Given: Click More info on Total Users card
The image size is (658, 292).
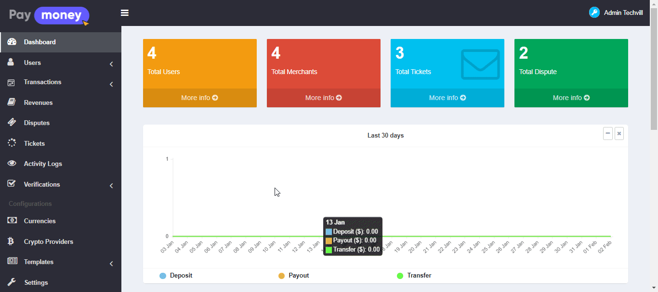Looking at the screenshot, I should coord(199,98).
